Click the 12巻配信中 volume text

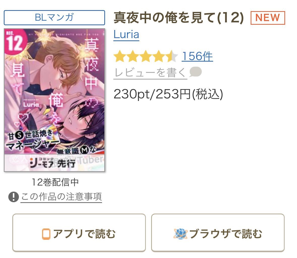point(55,182)
